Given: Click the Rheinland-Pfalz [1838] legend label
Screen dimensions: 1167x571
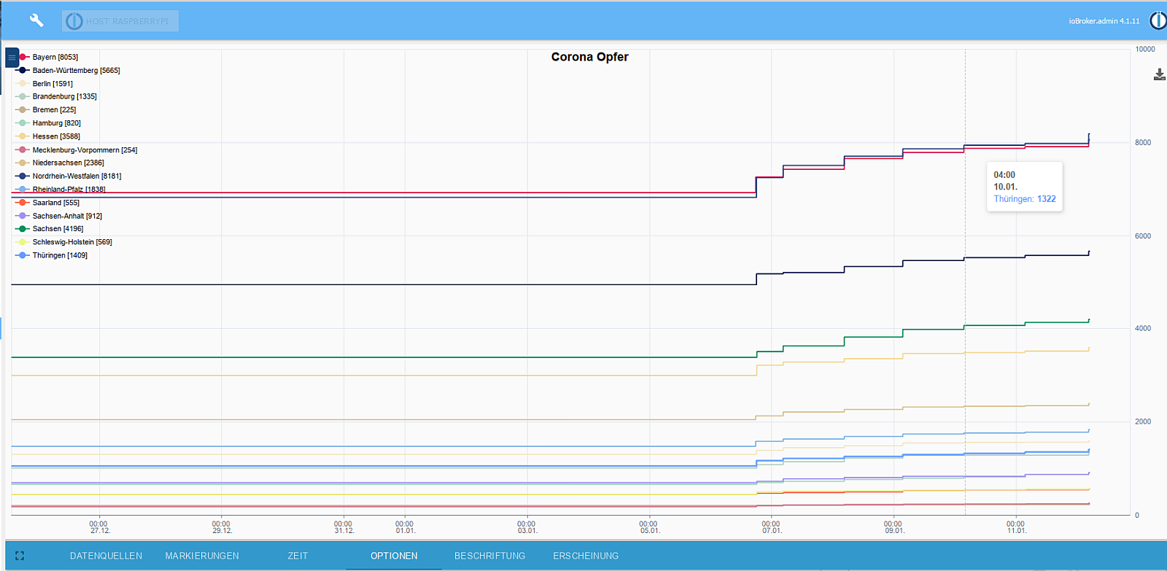Looking at the screenshot, I should click(x=69, y=190).
